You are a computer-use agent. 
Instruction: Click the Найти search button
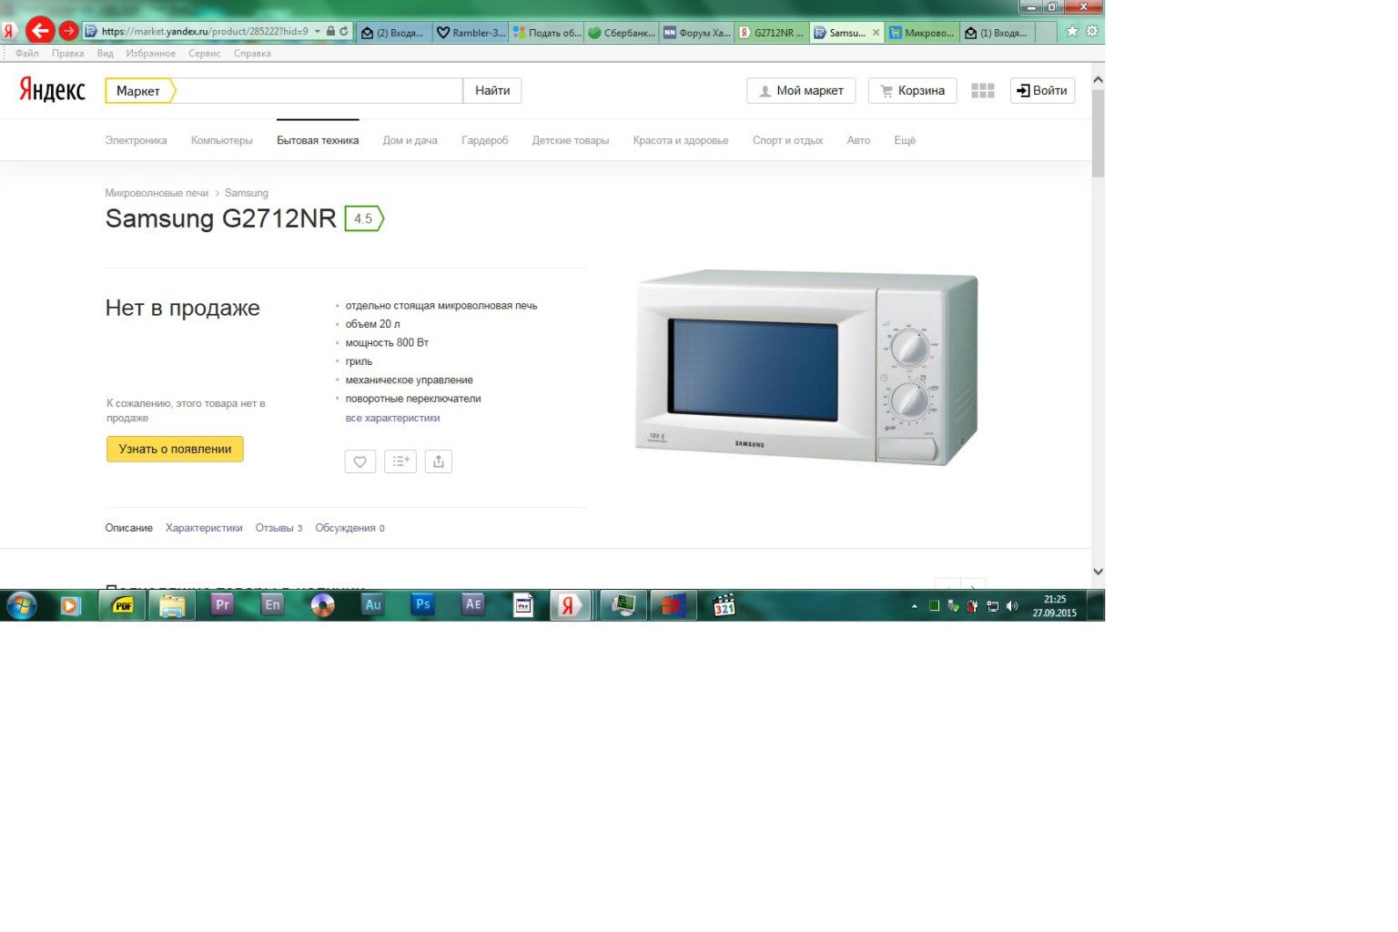coord(492,91)
